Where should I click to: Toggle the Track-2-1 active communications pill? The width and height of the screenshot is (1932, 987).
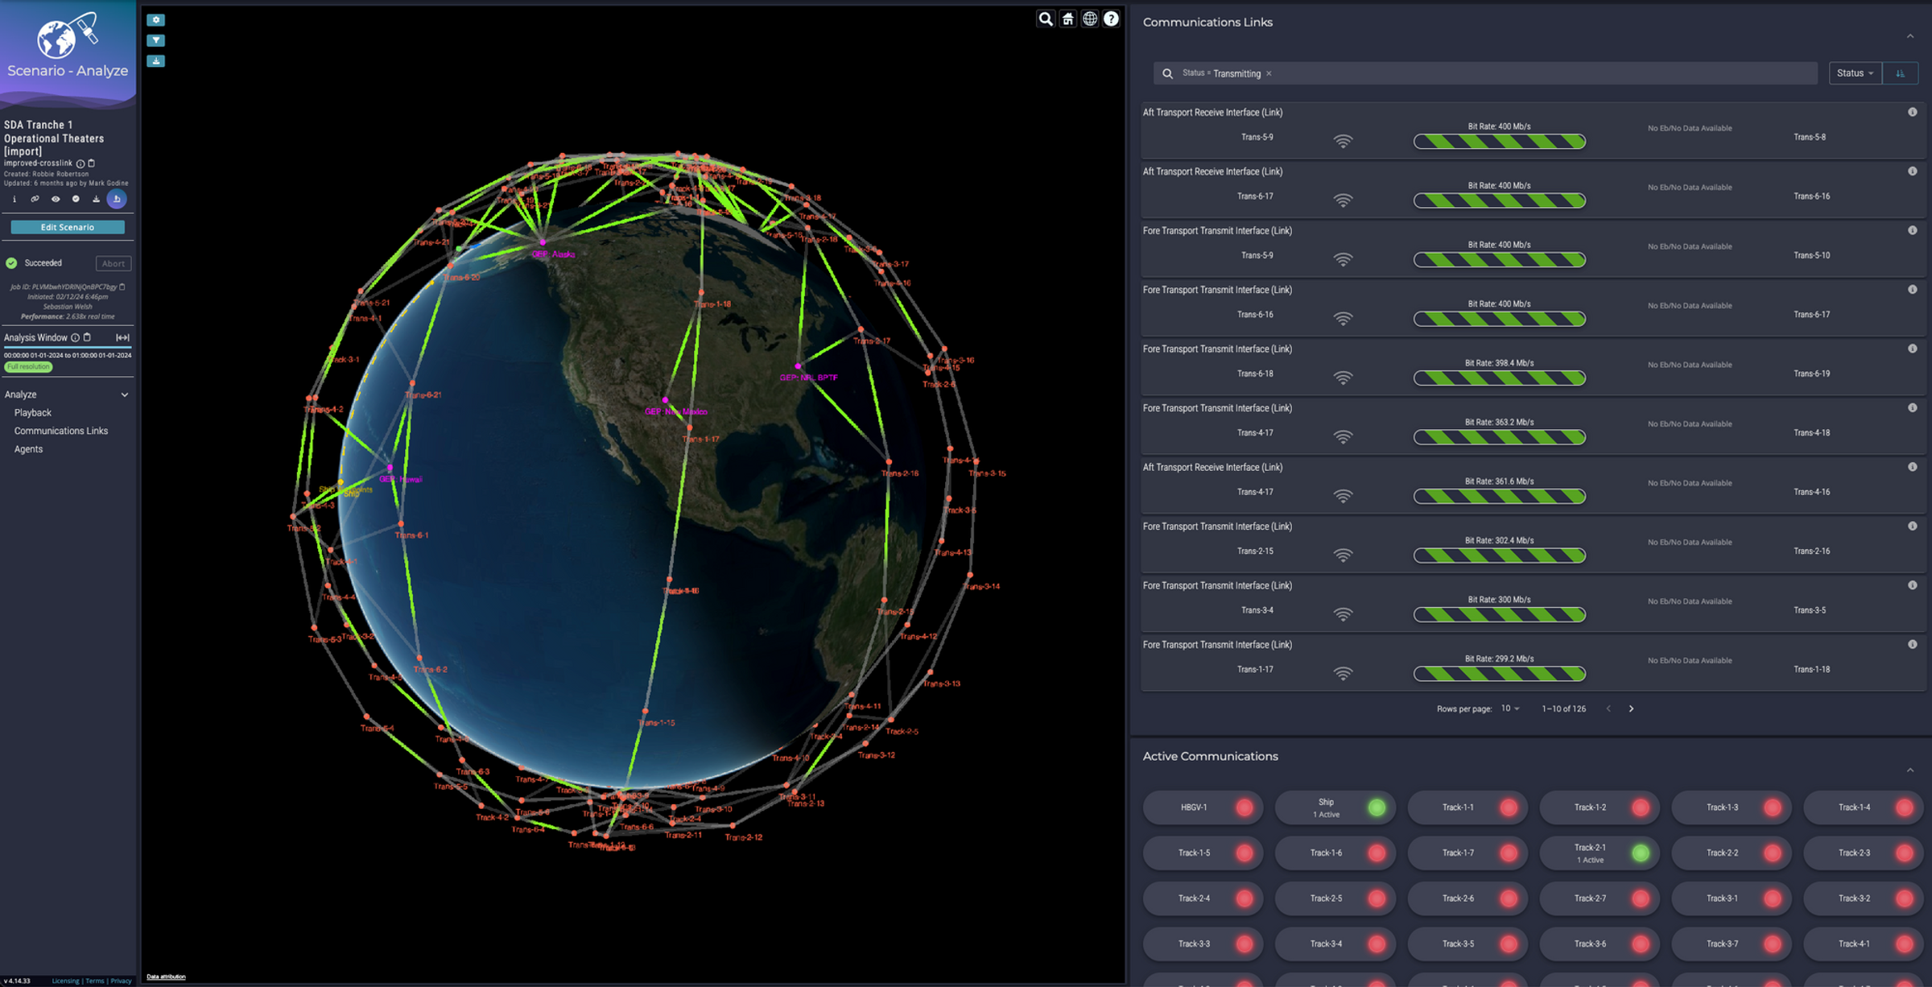pos(1599,853)
